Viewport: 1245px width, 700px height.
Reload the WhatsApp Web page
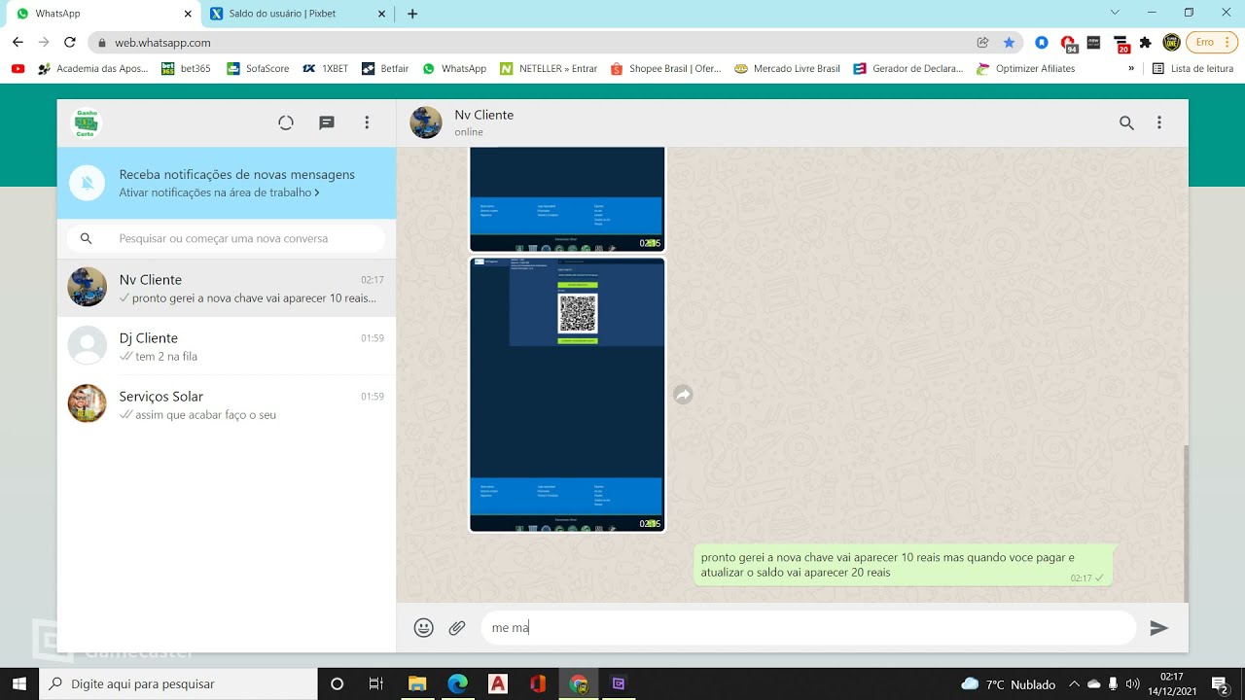coord(69,43)
